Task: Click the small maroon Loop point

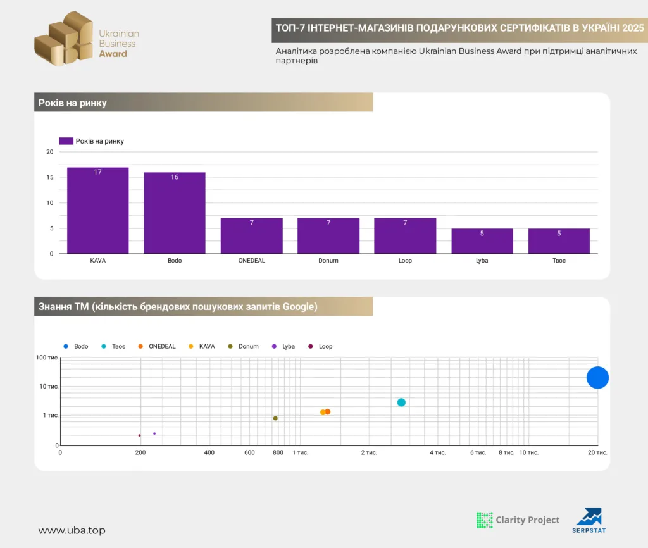Action: pos(140,435)
